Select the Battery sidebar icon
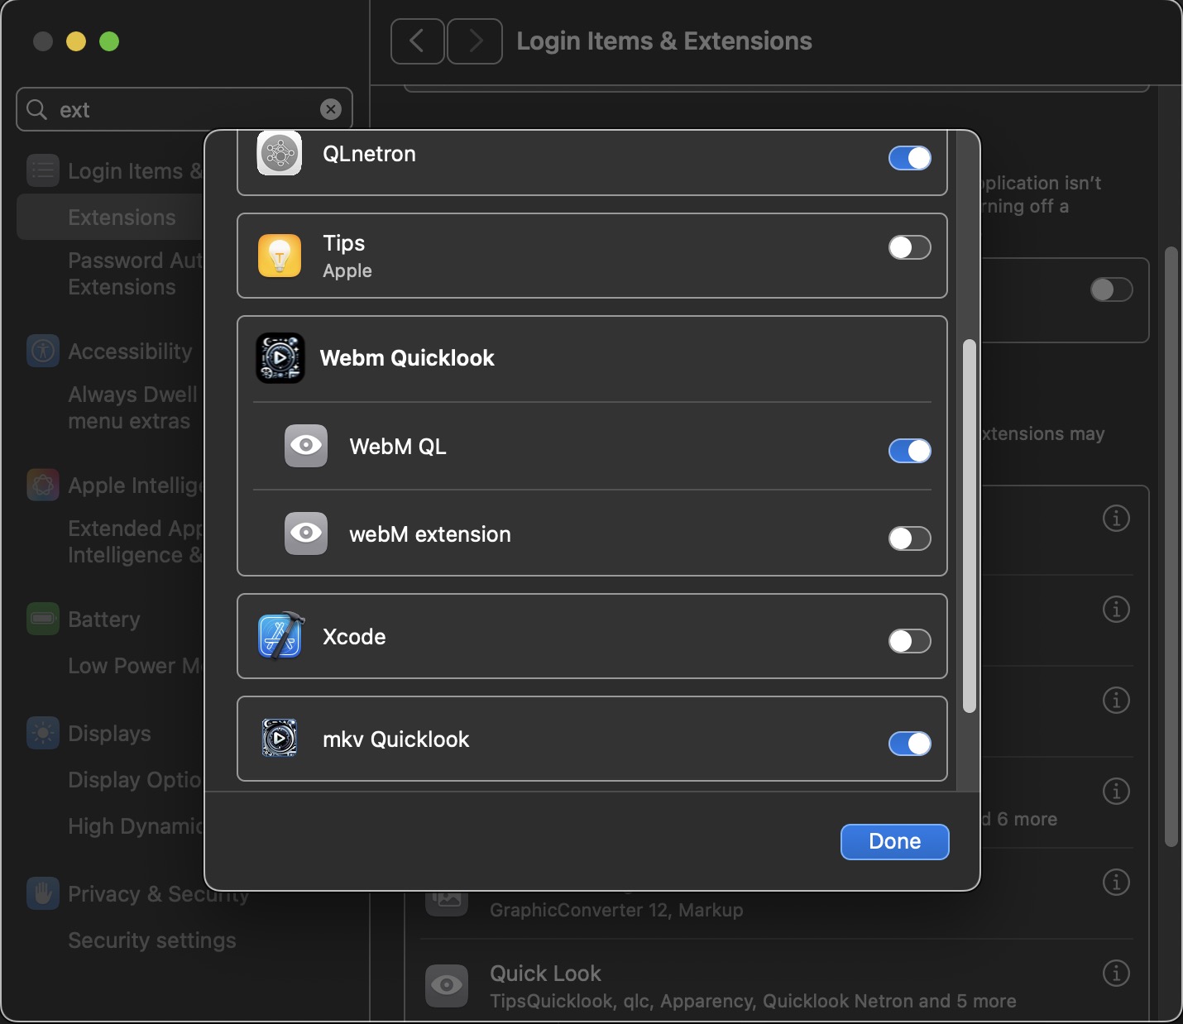The image size is (1183, 1024). tap(43, 619)
